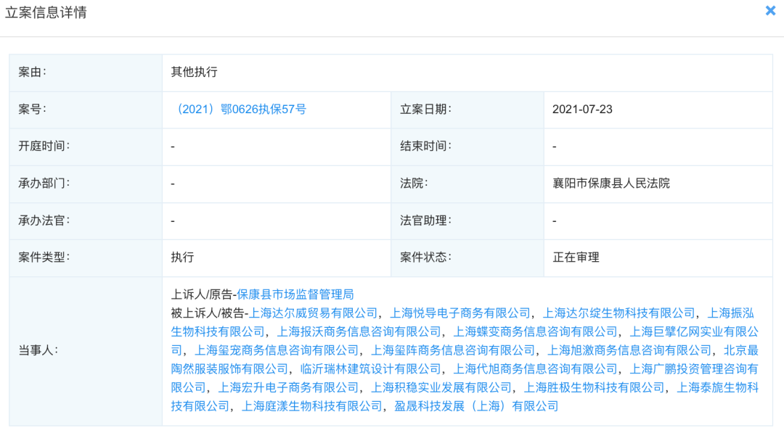Open 上海代旭商务信息咨询有限公司 link
The image size is (784, 441).
pyautogui.click(x=536, y=369)
